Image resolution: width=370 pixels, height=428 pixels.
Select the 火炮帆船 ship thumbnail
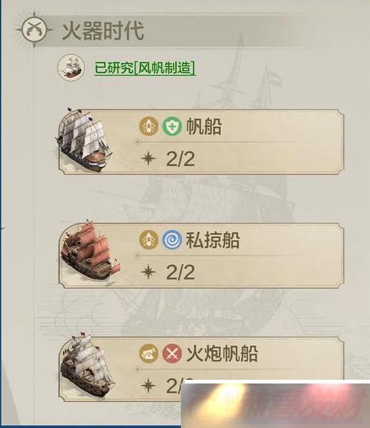[x=87, y=365]
